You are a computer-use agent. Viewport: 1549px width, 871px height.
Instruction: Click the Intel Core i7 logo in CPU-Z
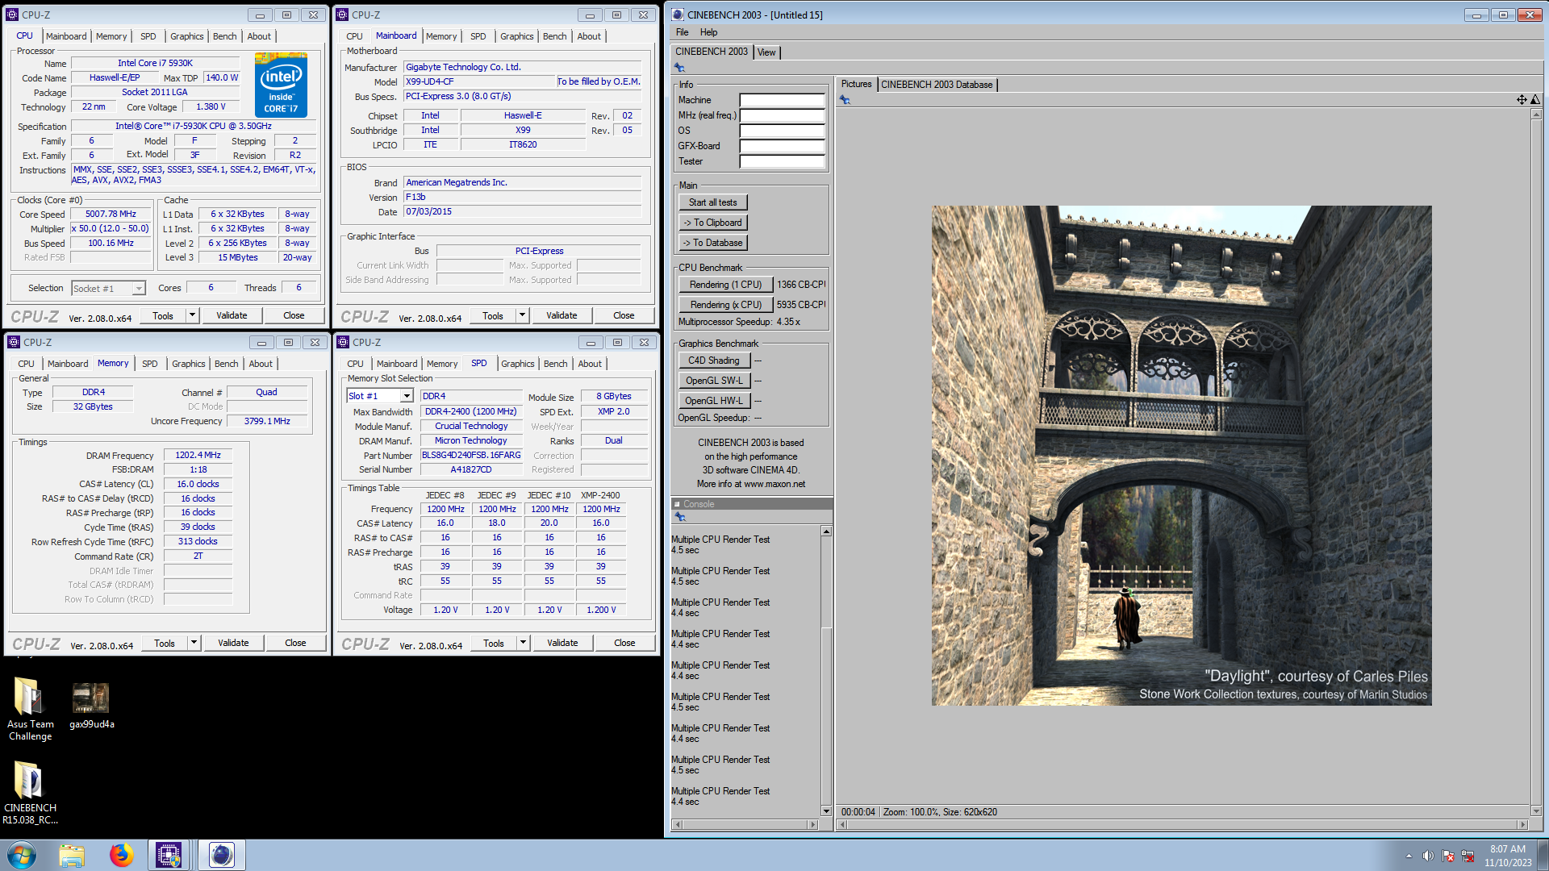click(281, 85)
